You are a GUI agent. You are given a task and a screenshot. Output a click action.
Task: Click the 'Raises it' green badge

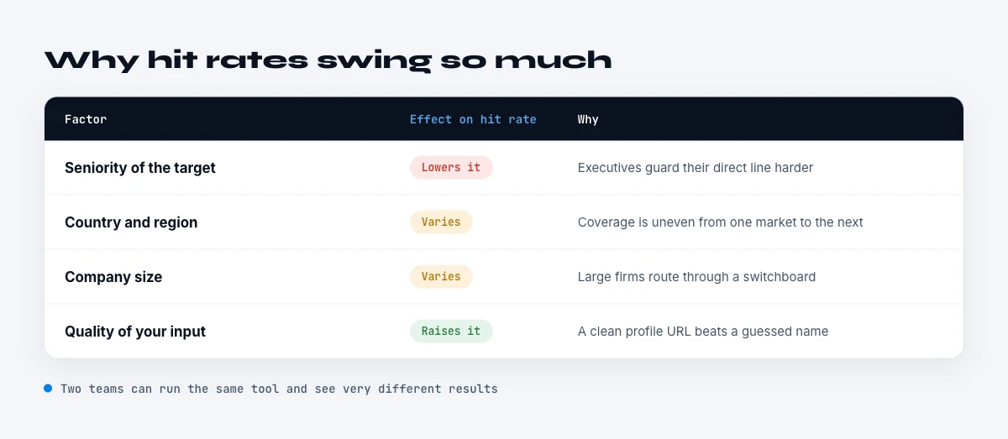pyautogui.click(x=451, y=331)
